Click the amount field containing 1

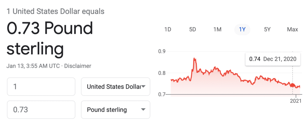pos(40,87)
